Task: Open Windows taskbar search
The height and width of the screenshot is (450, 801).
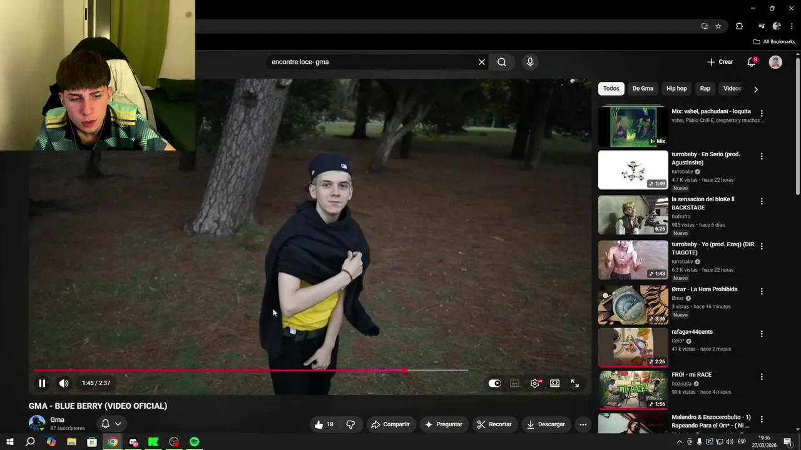Action: coord(30,442)
